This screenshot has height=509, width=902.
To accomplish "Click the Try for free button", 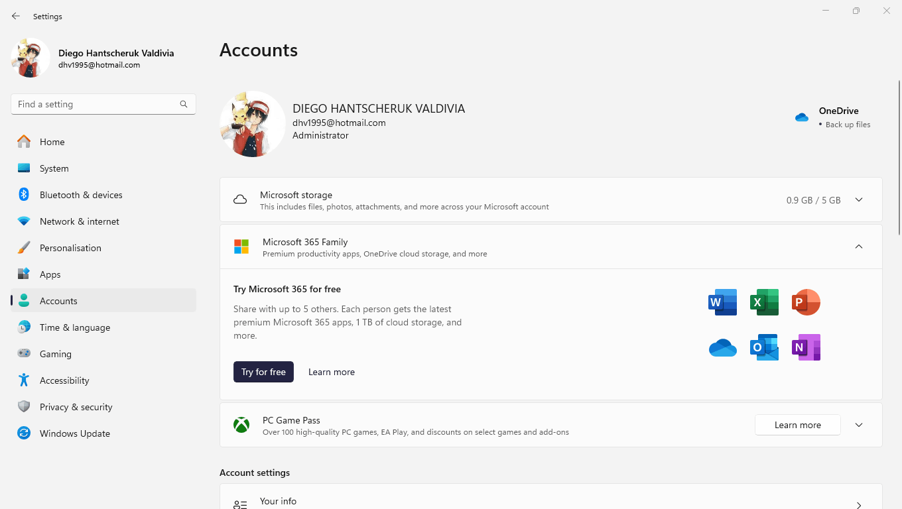I will tap(263, 372).
